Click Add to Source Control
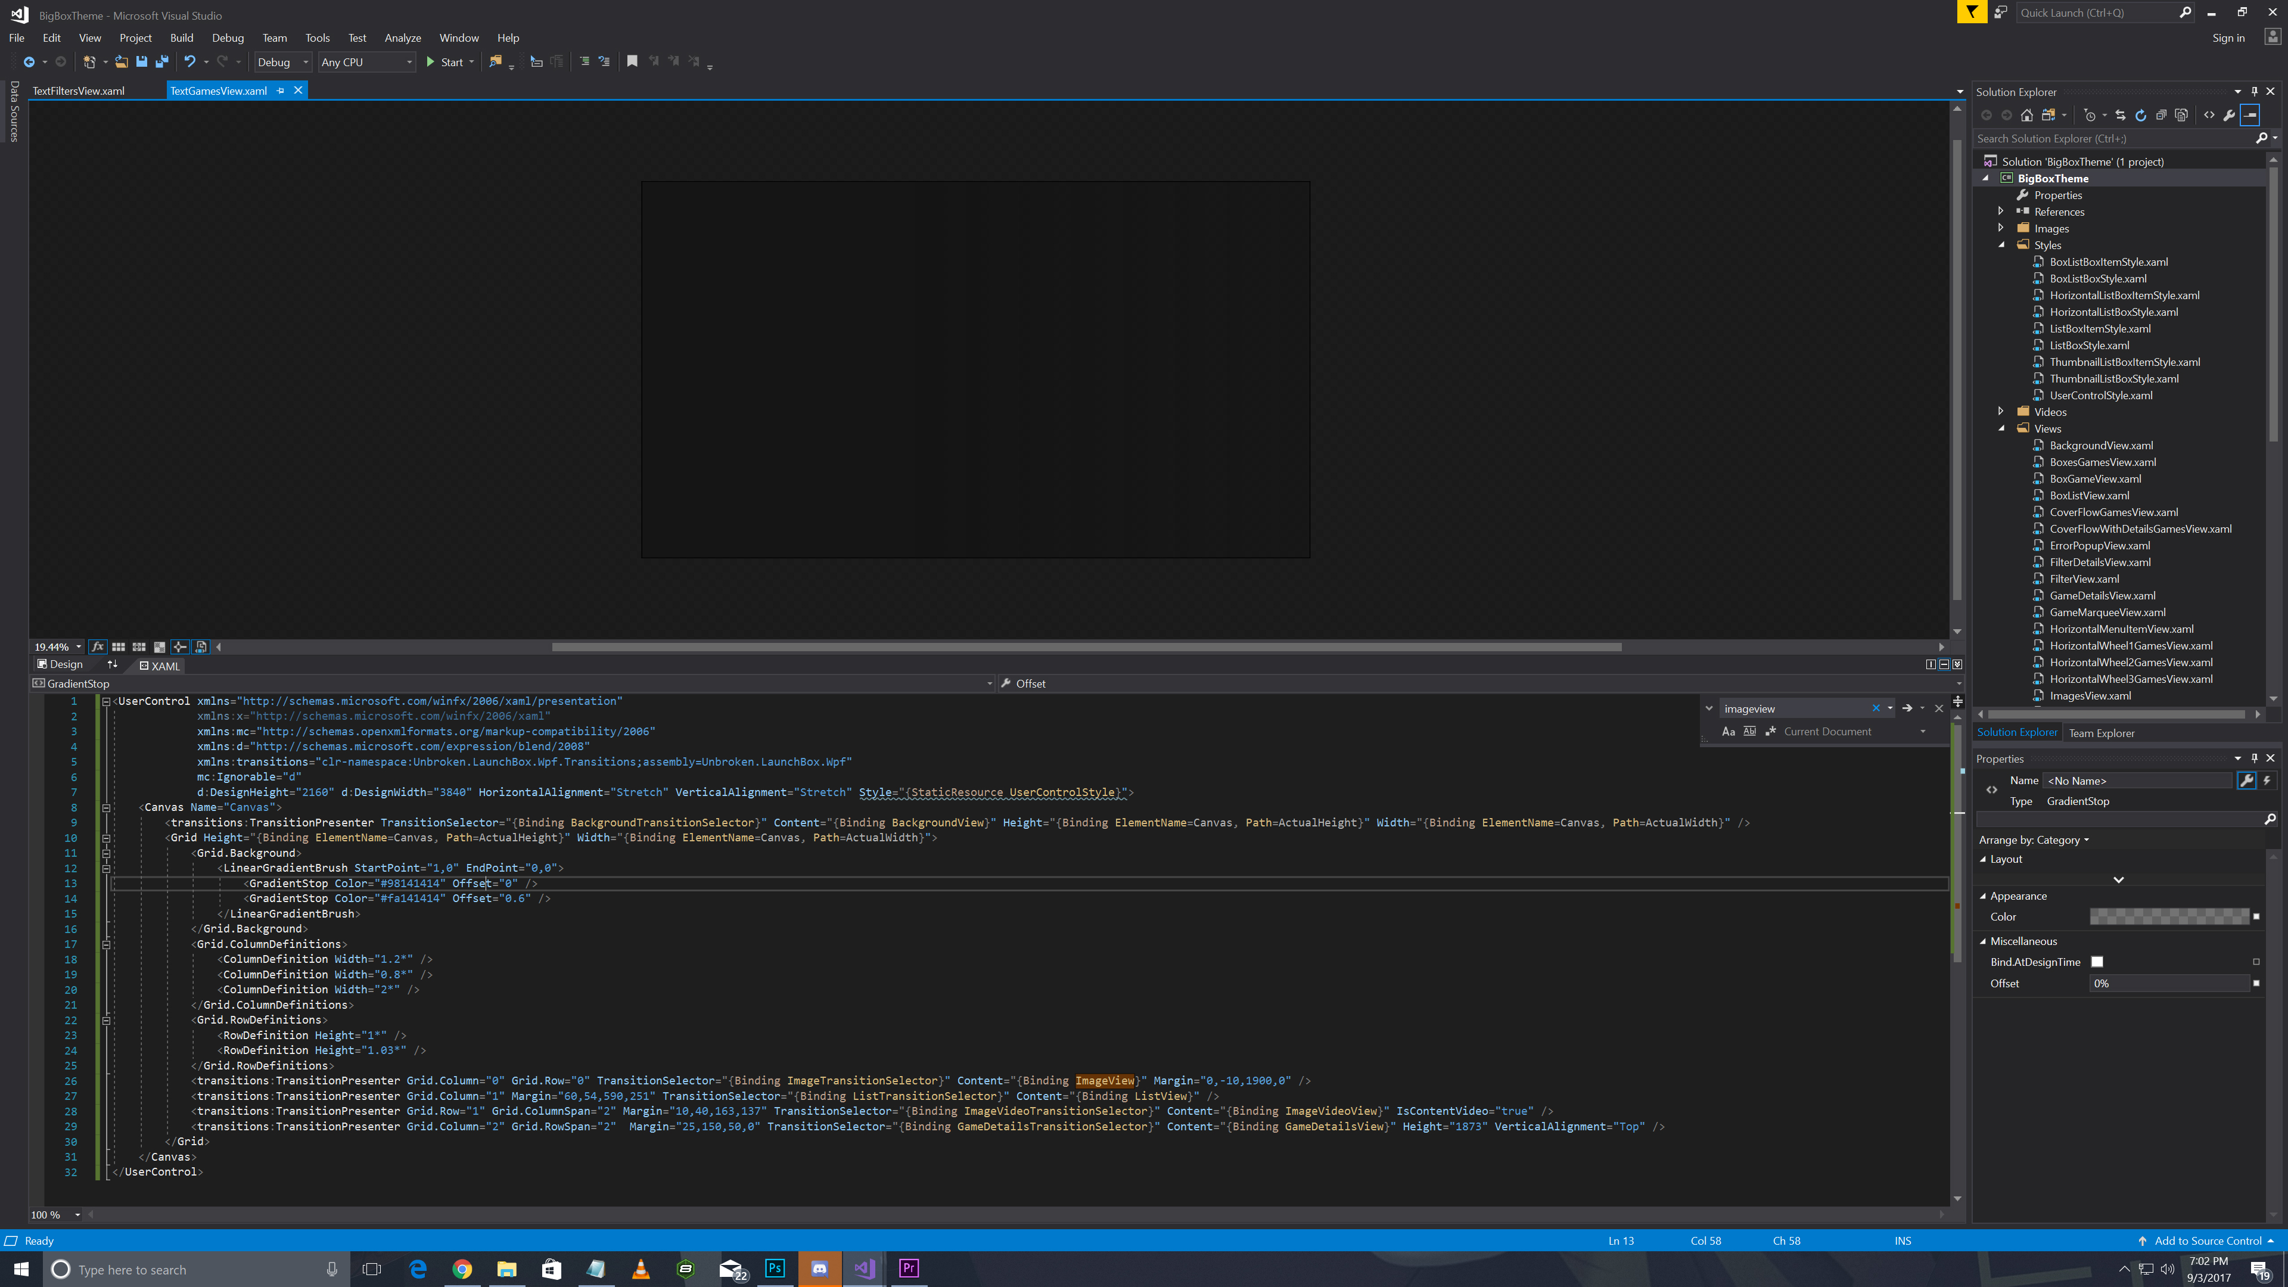This screenshot has height=1287, width=2288. click(2207, 1241)
